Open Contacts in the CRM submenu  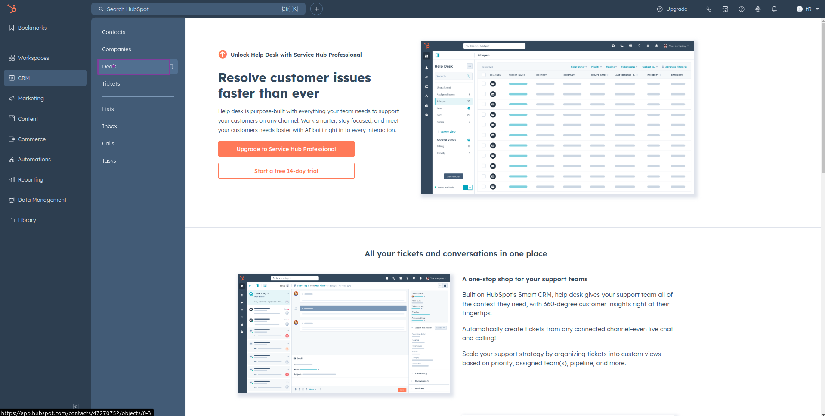click(x=114, y=32)
